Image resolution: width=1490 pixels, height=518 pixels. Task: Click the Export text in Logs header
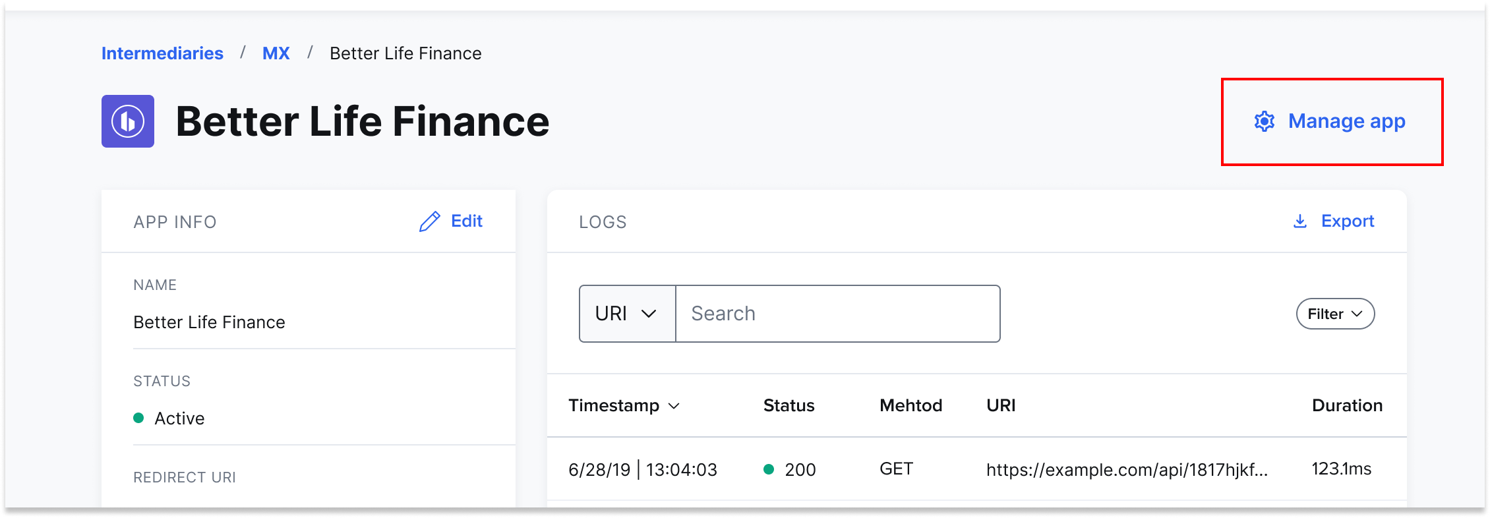[1347, 221]
